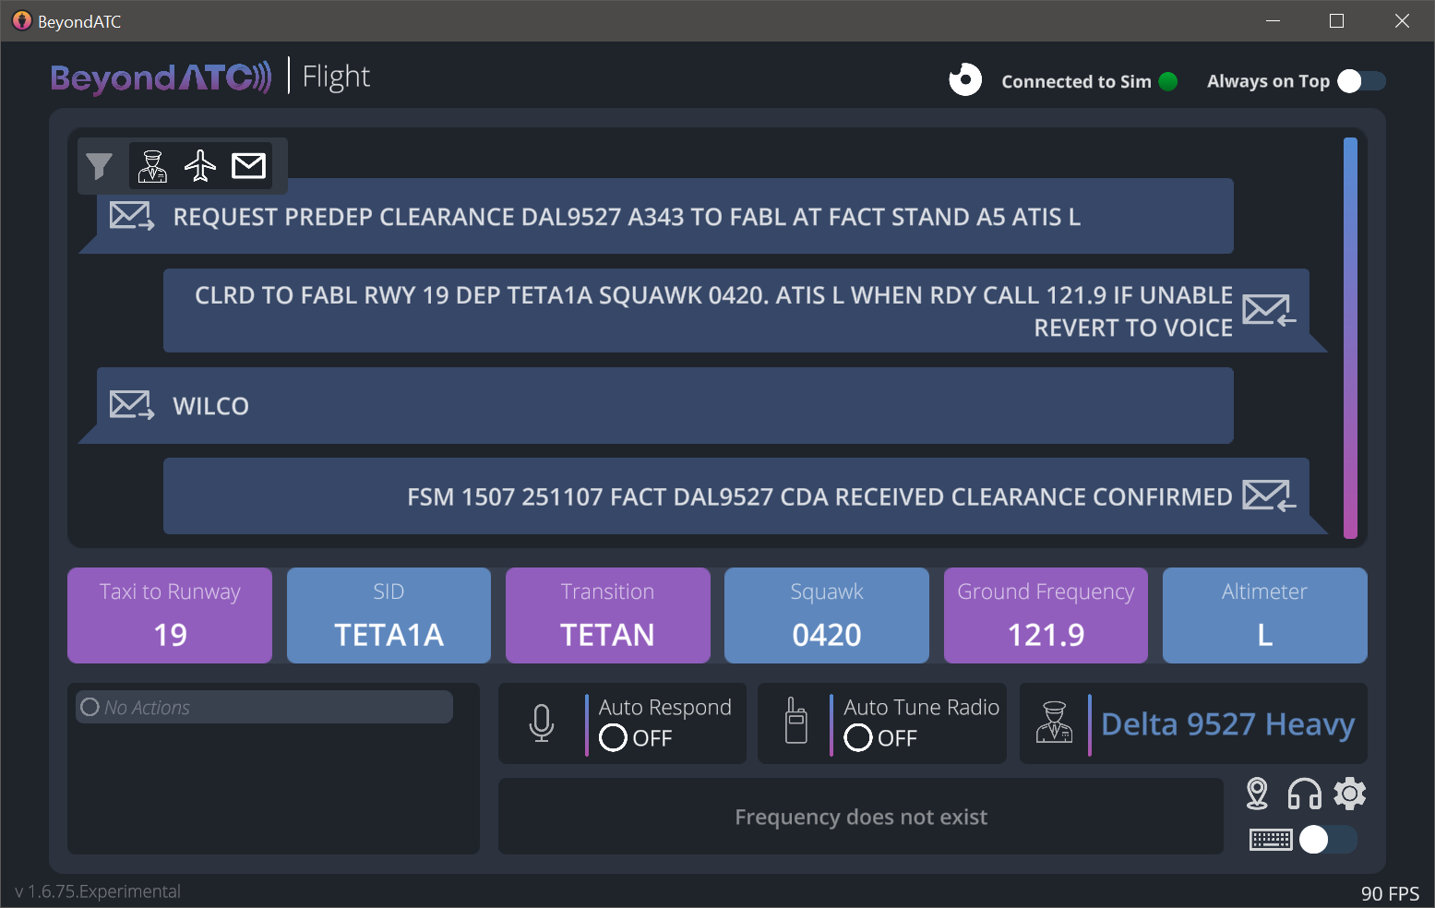1435x908 pixels.
Task: Open audio settings headphones icon
Action: click(1304, 794)
